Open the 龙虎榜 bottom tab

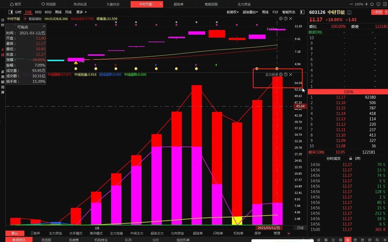[x=73, y=240]
